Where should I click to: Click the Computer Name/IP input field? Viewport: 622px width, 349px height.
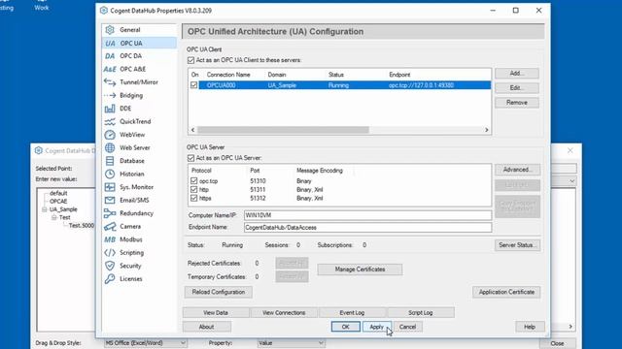[x=367, y=215]
